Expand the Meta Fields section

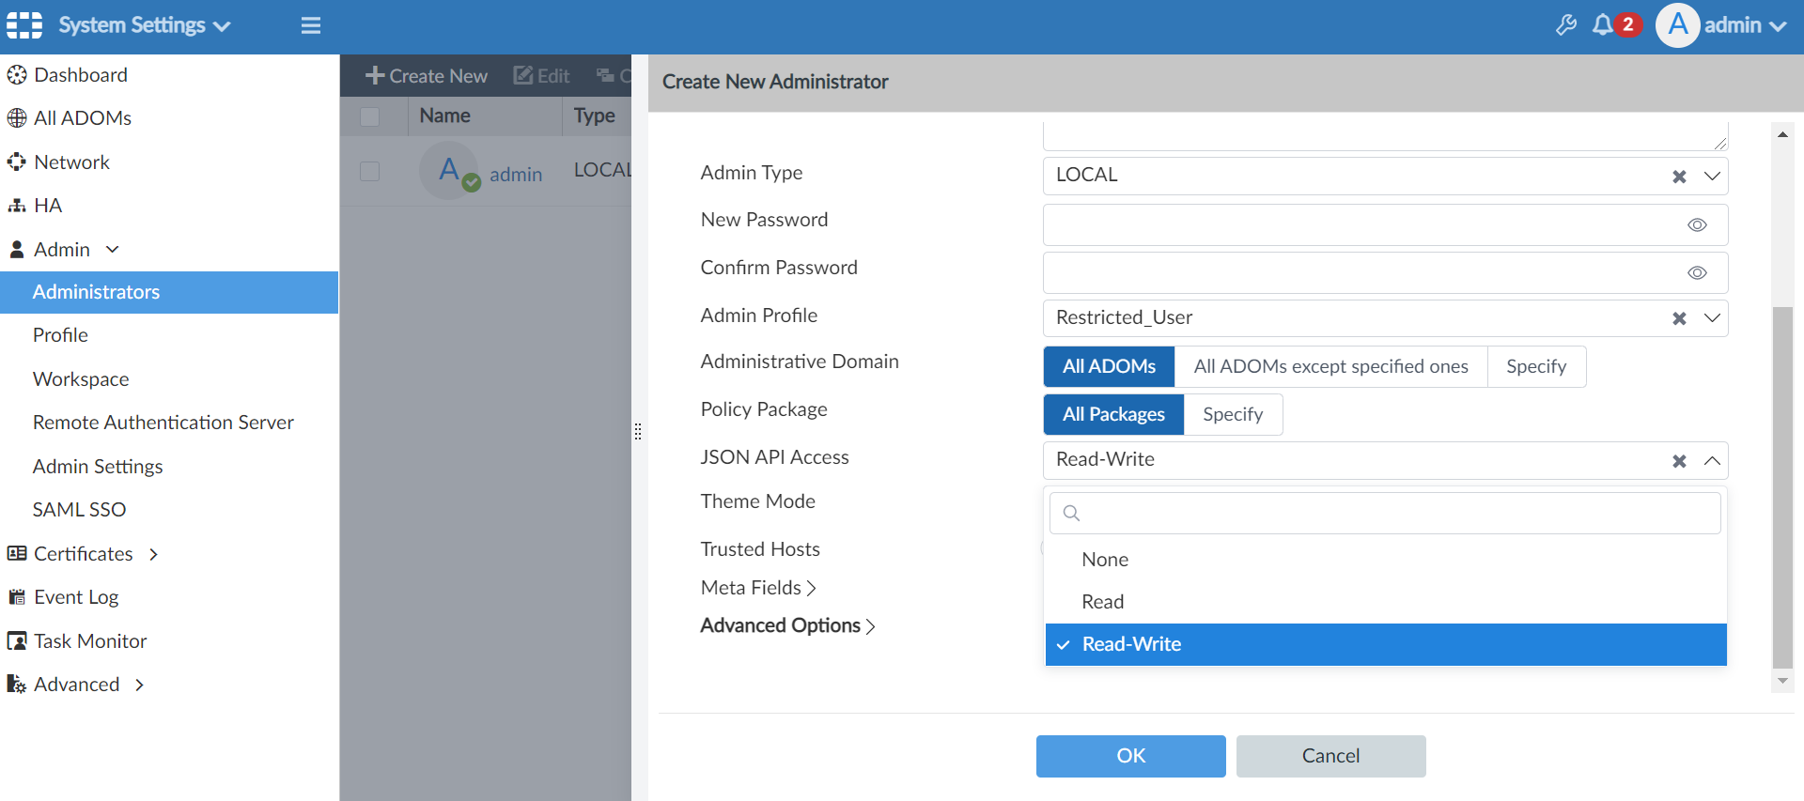click(x=758, y=588)
